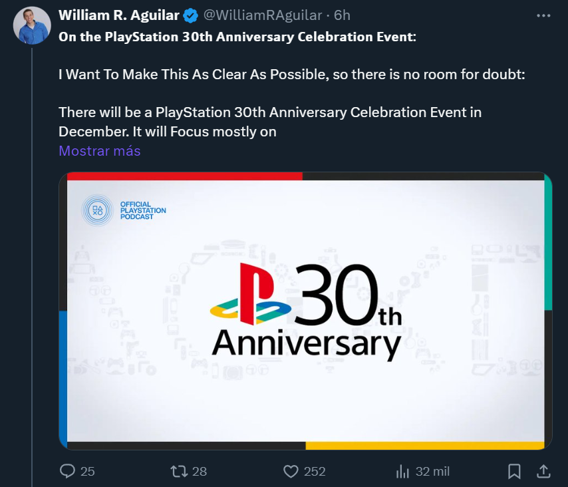This screenshot has width=568, height=487.
Task: Click the reply count showing 25
Action: 88,471
